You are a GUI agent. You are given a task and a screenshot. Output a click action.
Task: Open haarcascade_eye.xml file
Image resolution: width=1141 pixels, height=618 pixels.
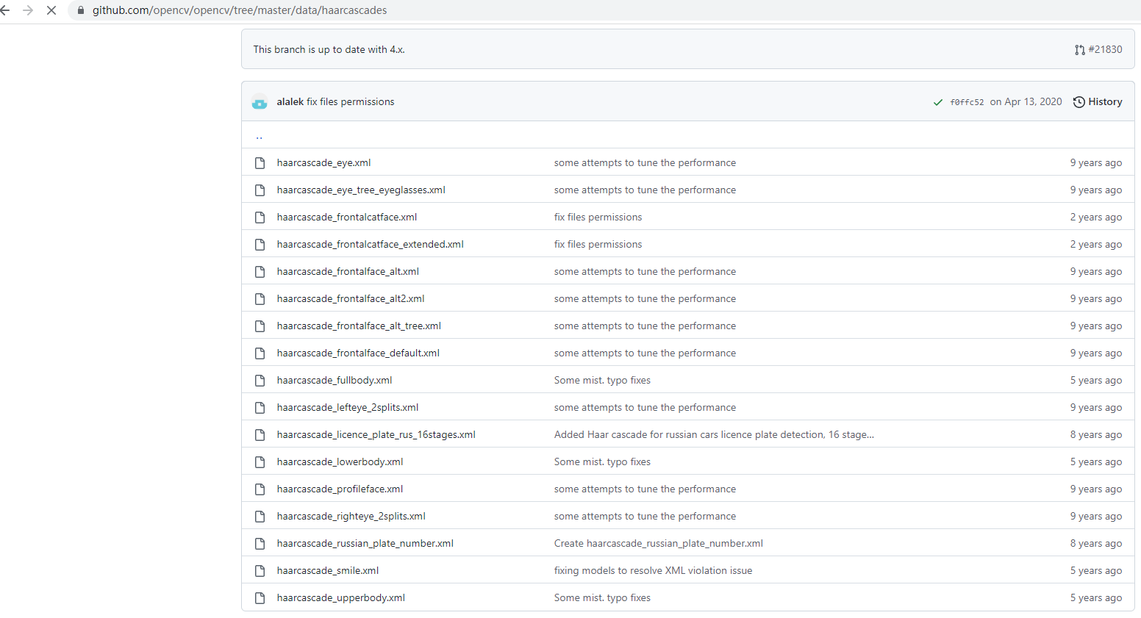tap(323, 162)
